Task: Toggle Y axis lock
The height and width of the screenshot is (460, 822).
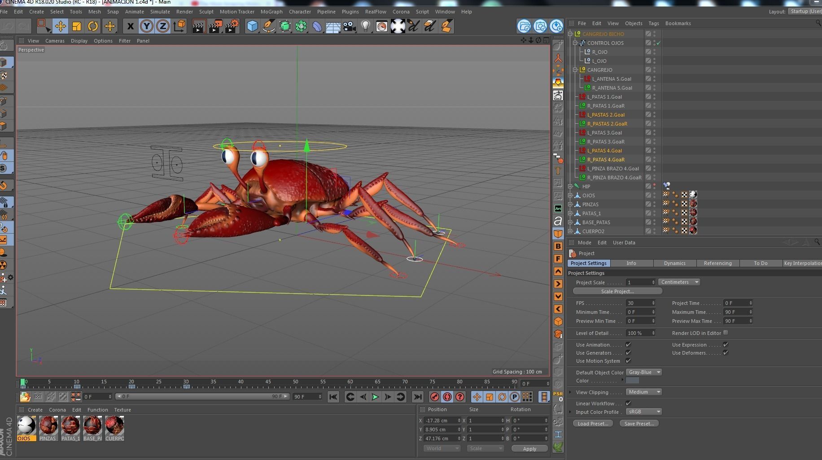Action: (x=146, y=26)
